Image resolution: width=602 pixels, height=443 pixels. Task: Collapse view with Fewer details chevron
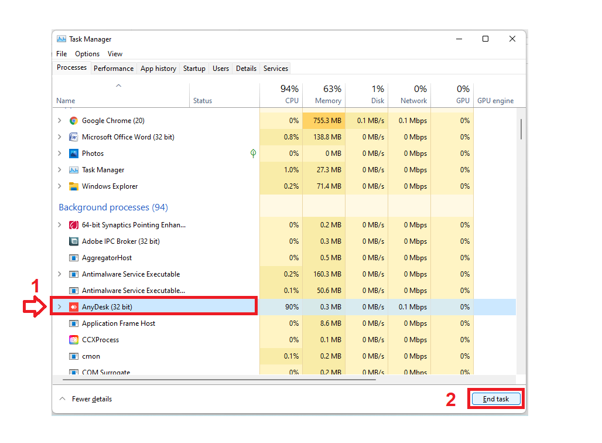click(62, 399)
